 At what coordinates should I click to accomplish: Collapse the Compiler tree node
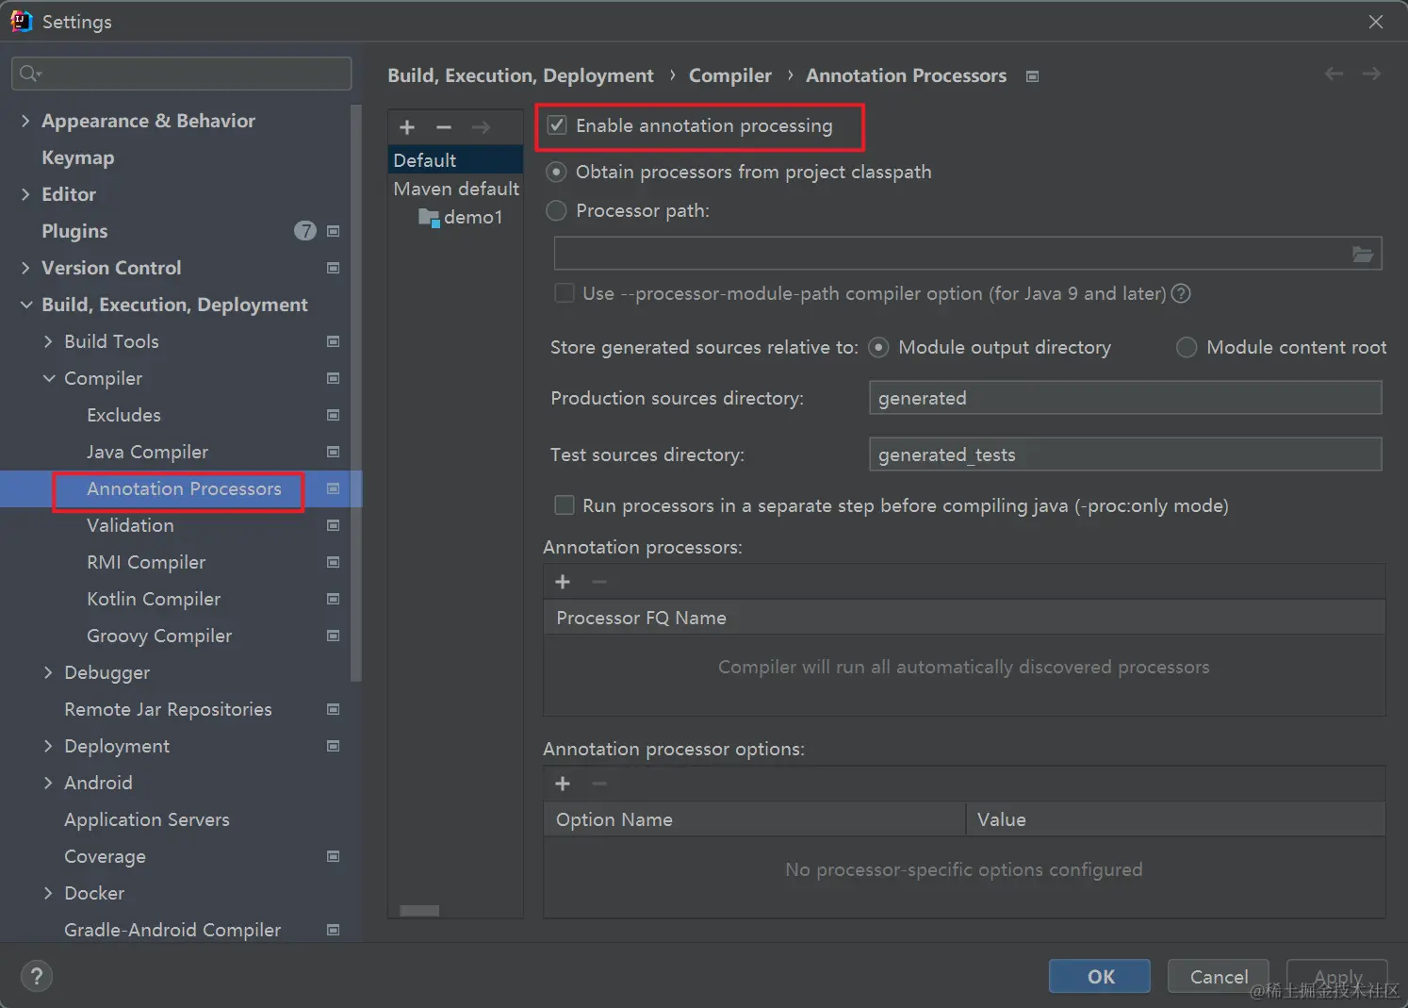(49, 378)
